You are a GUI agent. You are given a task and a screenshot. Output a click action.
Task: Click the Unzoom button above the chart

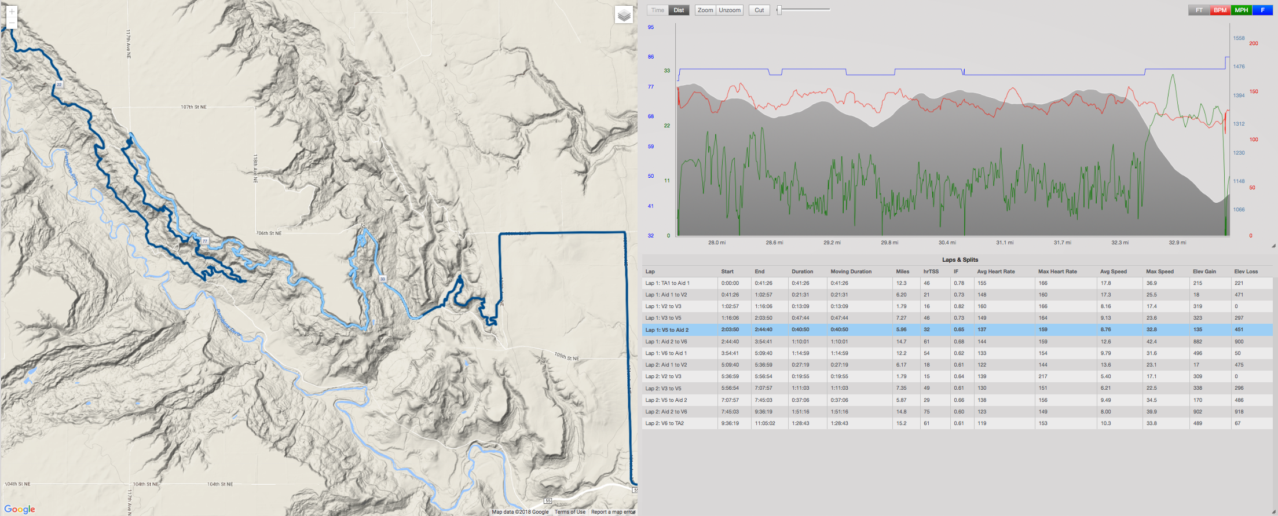[x=730, y=10]
